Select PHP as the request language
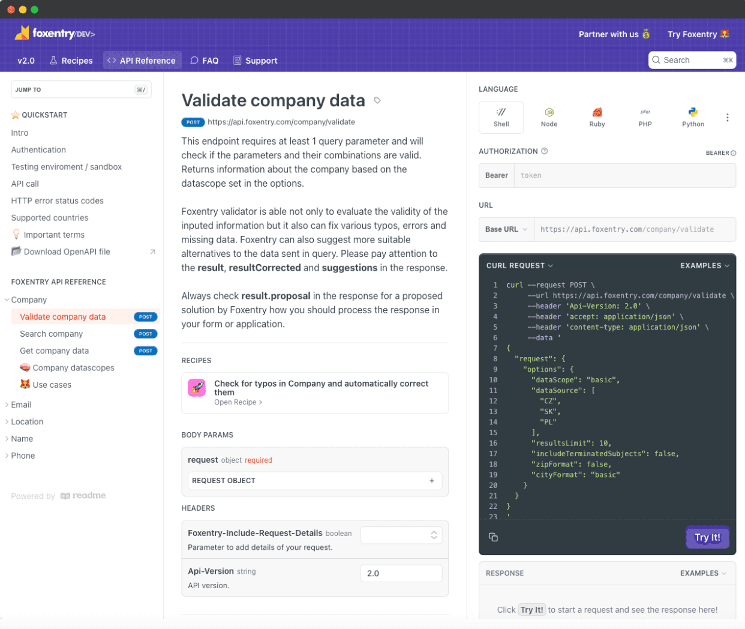The height and width of the screenshot is (629, 745). pyautogui.click(x=645, y=117)
